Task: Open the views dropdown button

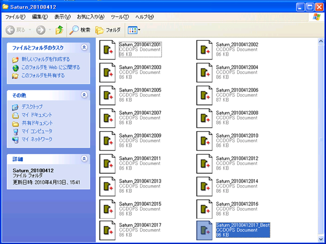Action: tap(134, 30)
